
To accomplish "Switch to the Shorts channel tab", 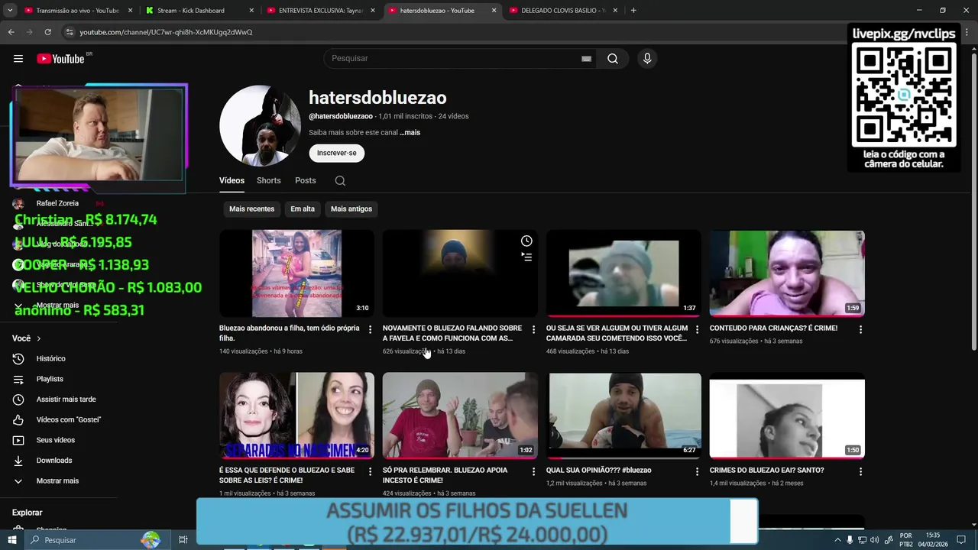I will [x=269, y=181].
